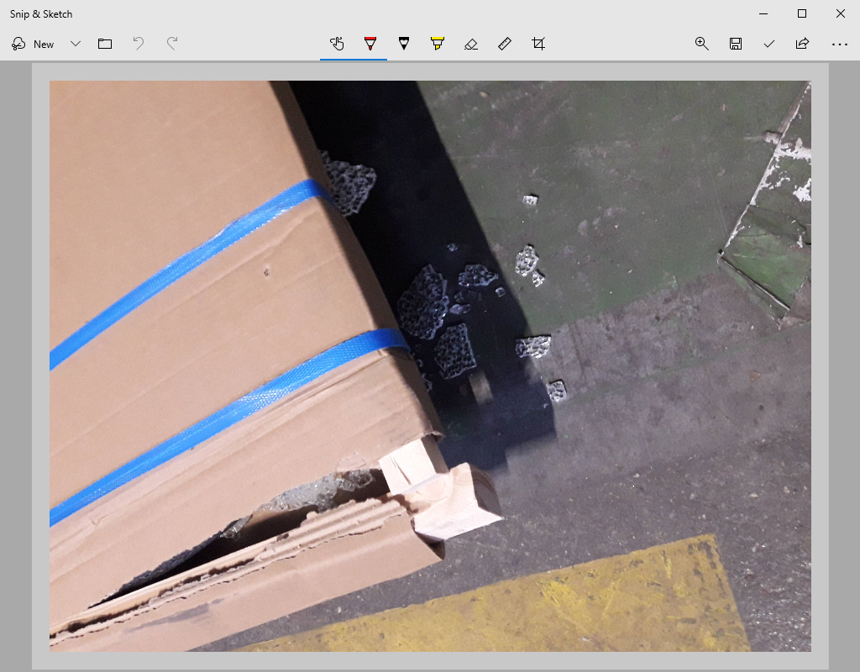
Task: Maximize the Snip & Sketch window
Action: click(802, 13)
